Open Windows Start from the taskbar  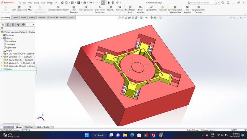click(x=86, y=135)
